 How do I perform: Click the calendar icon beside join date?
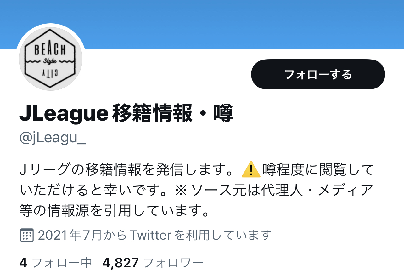coord(27,235)
